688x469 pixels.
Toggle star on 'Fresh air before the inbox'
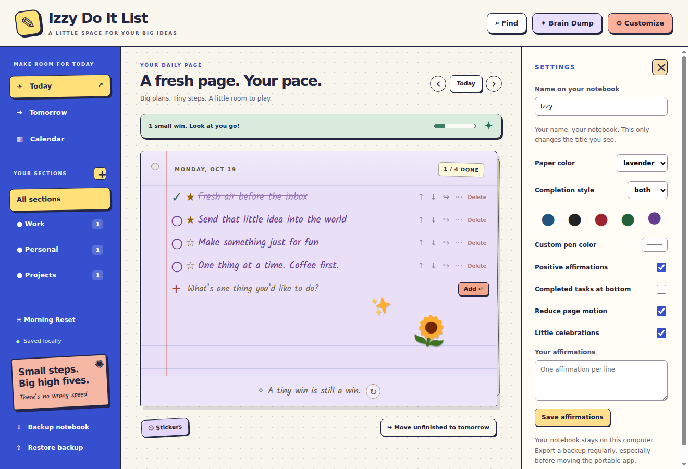pos(190,196)
